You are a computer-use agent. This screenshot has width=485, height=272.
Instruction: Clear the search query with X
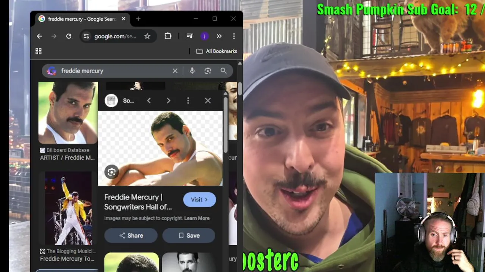coord(175,71)
